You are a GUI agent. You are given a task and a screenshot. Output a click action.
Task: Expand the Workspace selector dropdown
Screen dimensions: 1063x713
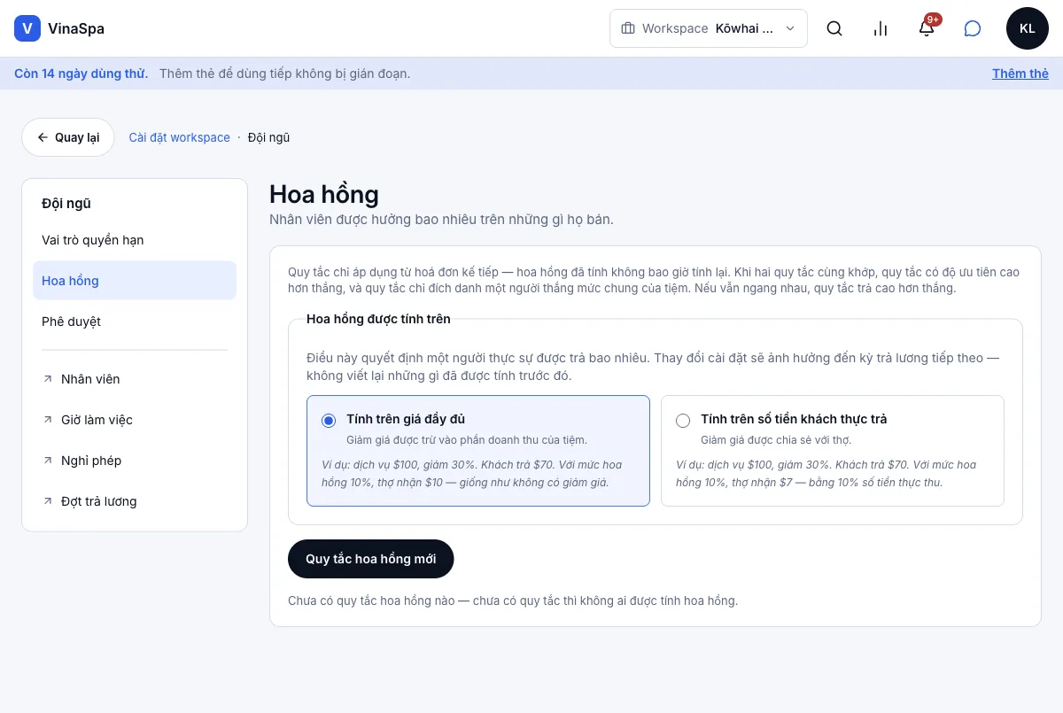(x=709, y=28)
